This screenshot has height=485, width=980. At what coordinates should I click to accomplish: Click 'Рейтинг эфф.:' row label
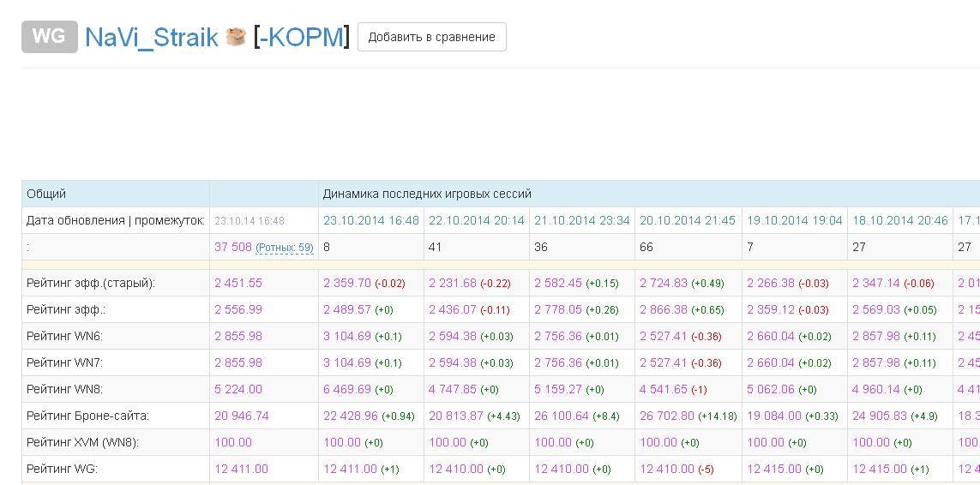click(x=64, y=309)
